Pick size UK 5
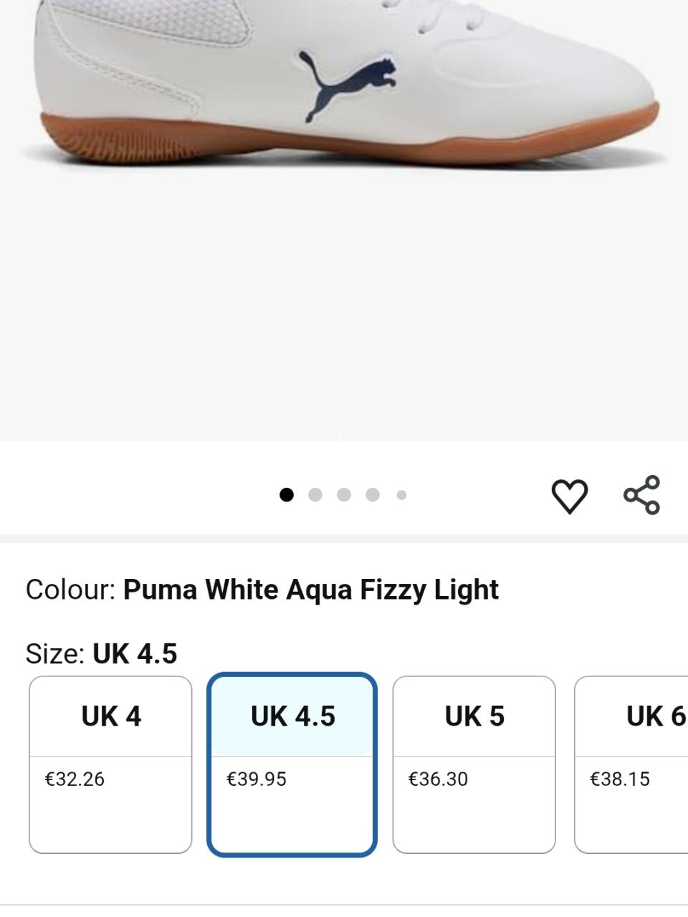The width and height of the screenshot is (688, 917). 474,716
